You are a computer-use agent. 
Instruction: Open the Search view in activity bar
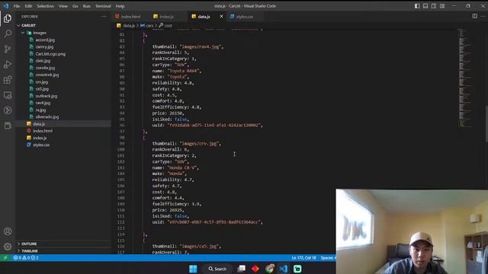pos(8,33)
